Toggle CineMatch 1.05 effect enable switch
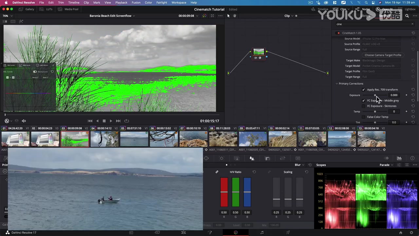This screenshot has height=236, width=419. (338, 33)
